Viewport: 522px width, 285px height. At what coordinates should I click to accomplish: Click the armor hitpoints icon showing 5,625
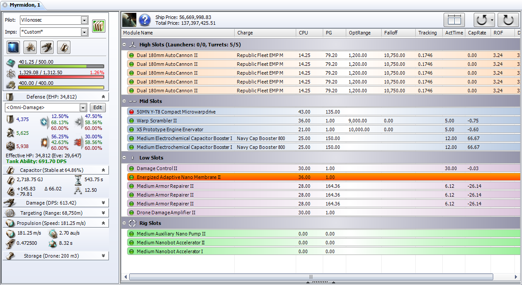10,133
